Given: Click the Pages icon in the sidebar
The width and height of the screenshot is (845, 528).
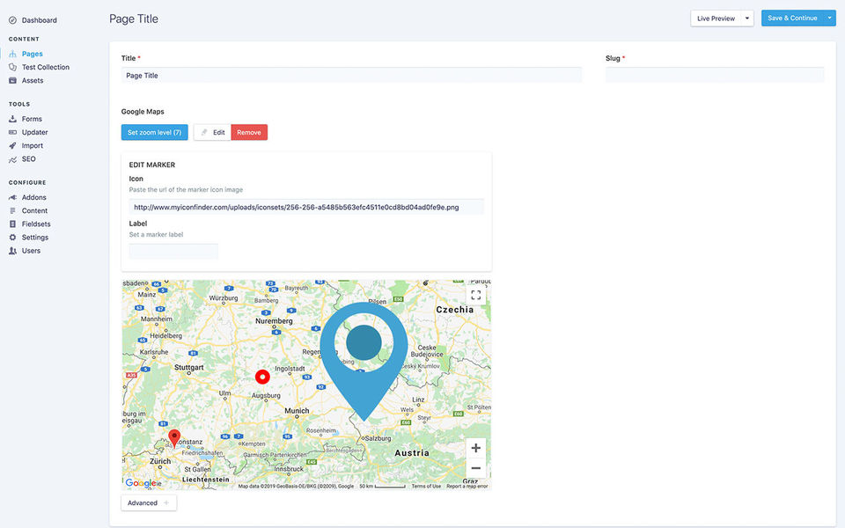Looking at the screenshot, I should [12, 54].
